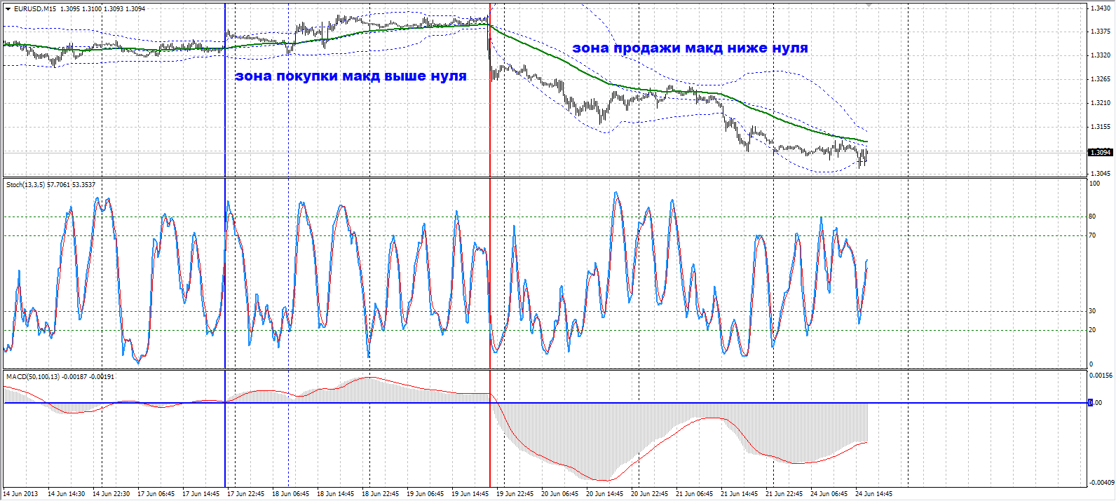This screenshot has width=1116, height=501.
Task: Click Stochastic level 20 on the scale
Action: pyautogui.click(x=1092, y=330)
